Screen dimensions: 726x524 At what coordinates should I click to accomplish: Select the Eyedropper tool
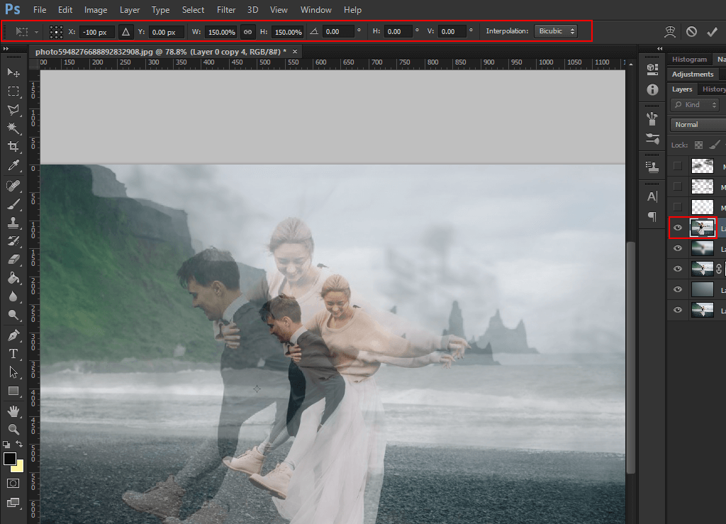coord(13,165)
